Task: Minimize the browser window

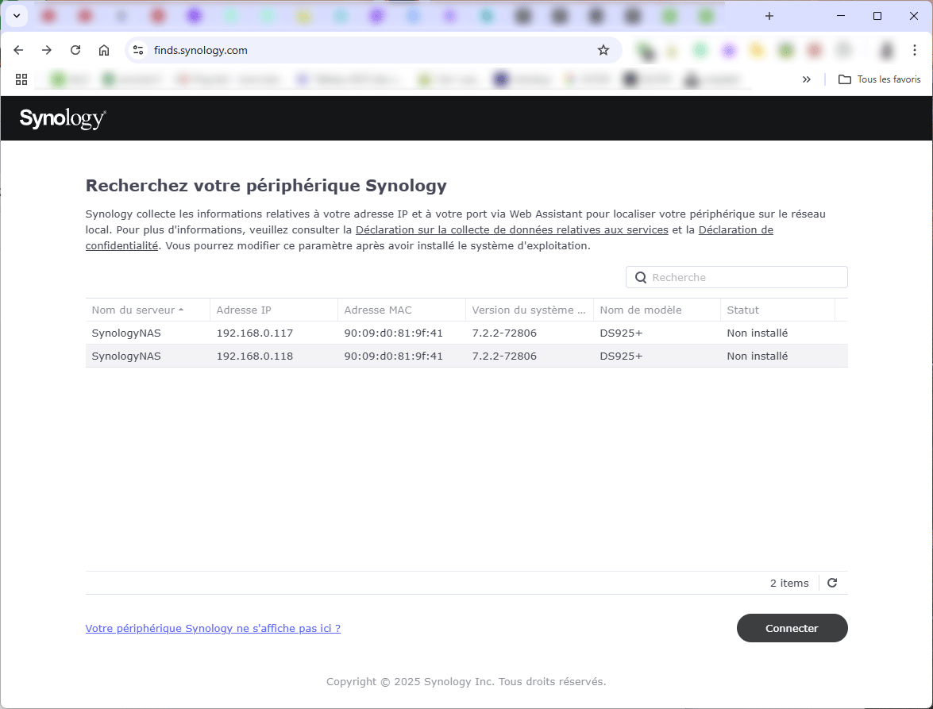Action: [x=841, y=16]
